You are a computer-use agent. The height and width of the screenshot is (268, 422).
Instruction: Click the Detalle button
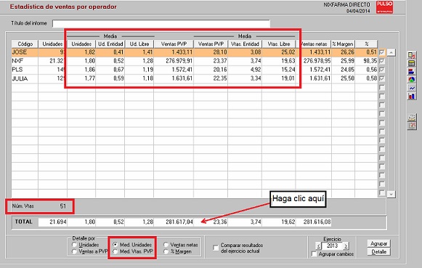378,252
